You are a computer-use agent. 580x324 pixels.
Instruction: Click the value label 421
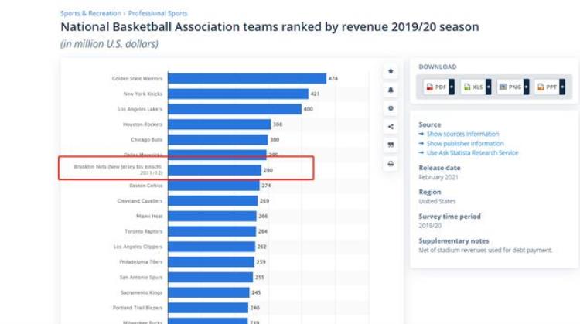coord(315,94)
